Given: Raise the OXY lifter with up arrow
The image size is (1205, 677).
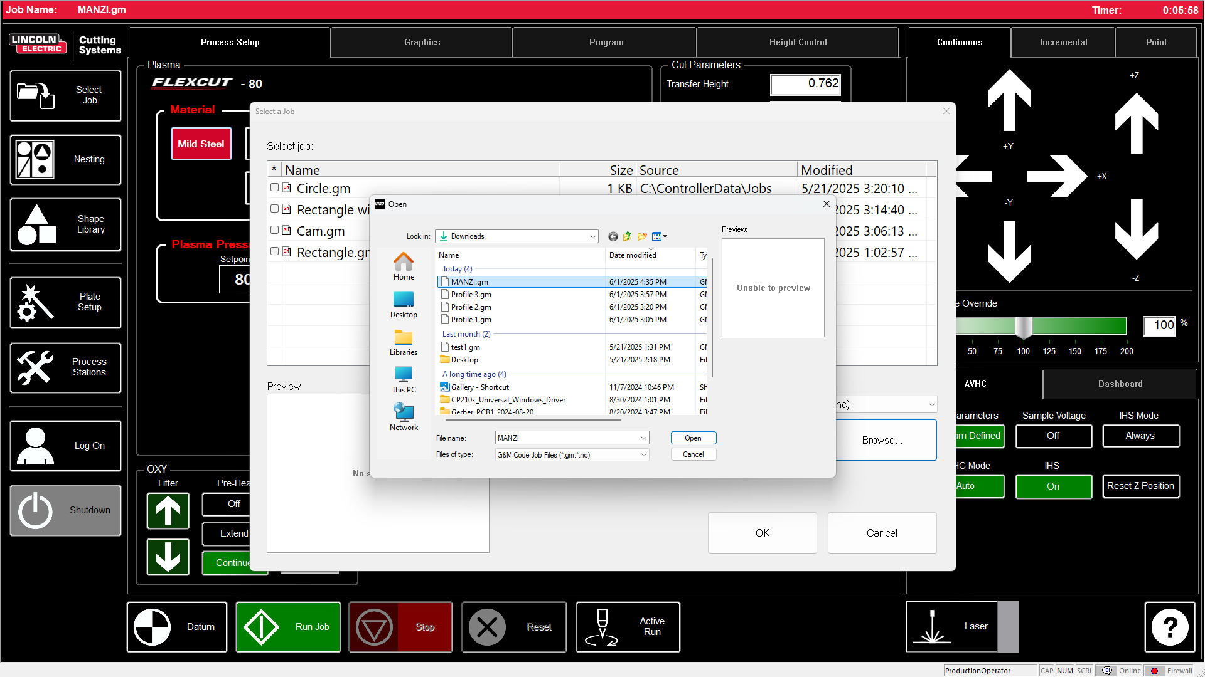Looking at the screenshot, I should [x=168, y=511].
